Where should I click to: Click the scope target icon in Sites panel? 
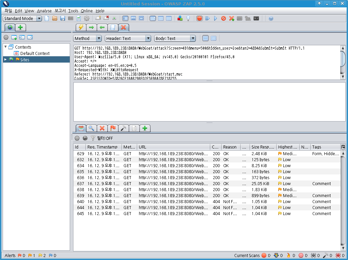pos(6,37)
